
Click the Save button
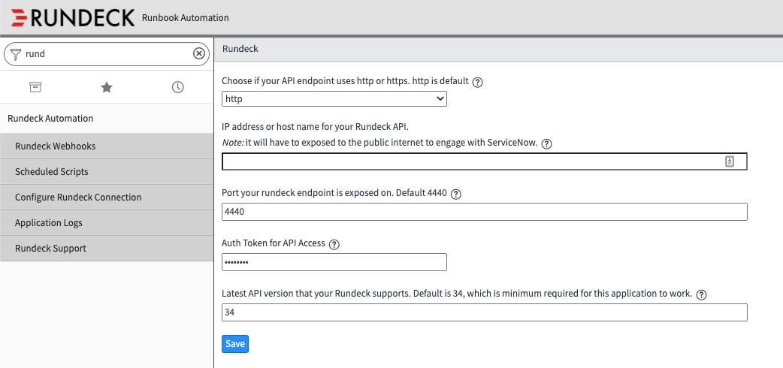tap(234, 344)
